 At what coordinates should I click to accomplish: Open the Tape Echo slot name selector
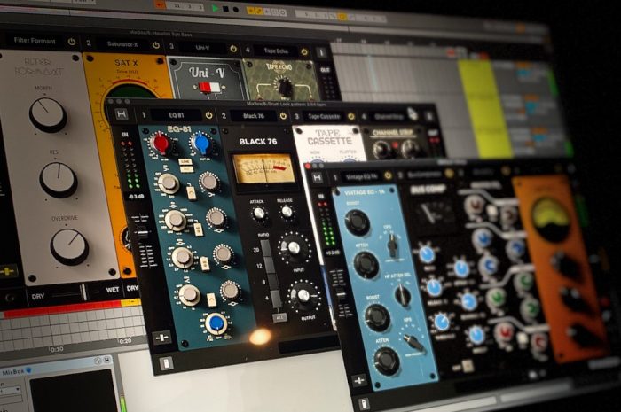[277, 51]
